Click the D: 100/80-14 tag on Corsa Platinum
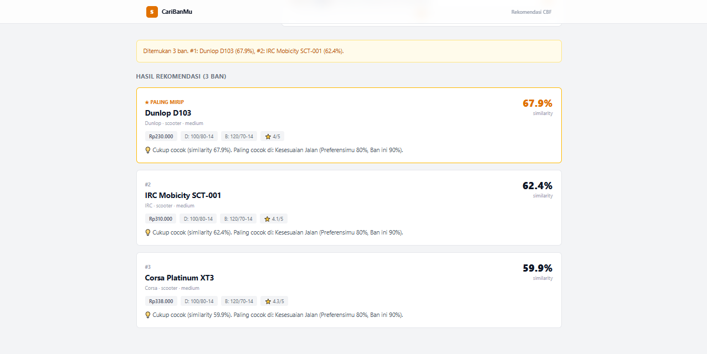The height and width of the screenshot is (354, 707). coord(199,301)
